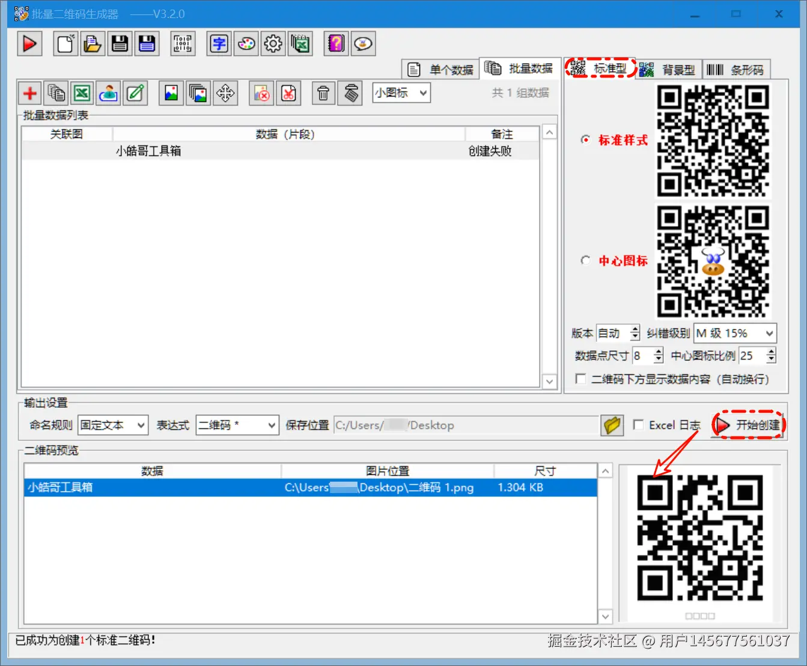Switch to the 批量数据 tab
The width and height of the screenshot is (807, 666).
[x=519, y=68]
